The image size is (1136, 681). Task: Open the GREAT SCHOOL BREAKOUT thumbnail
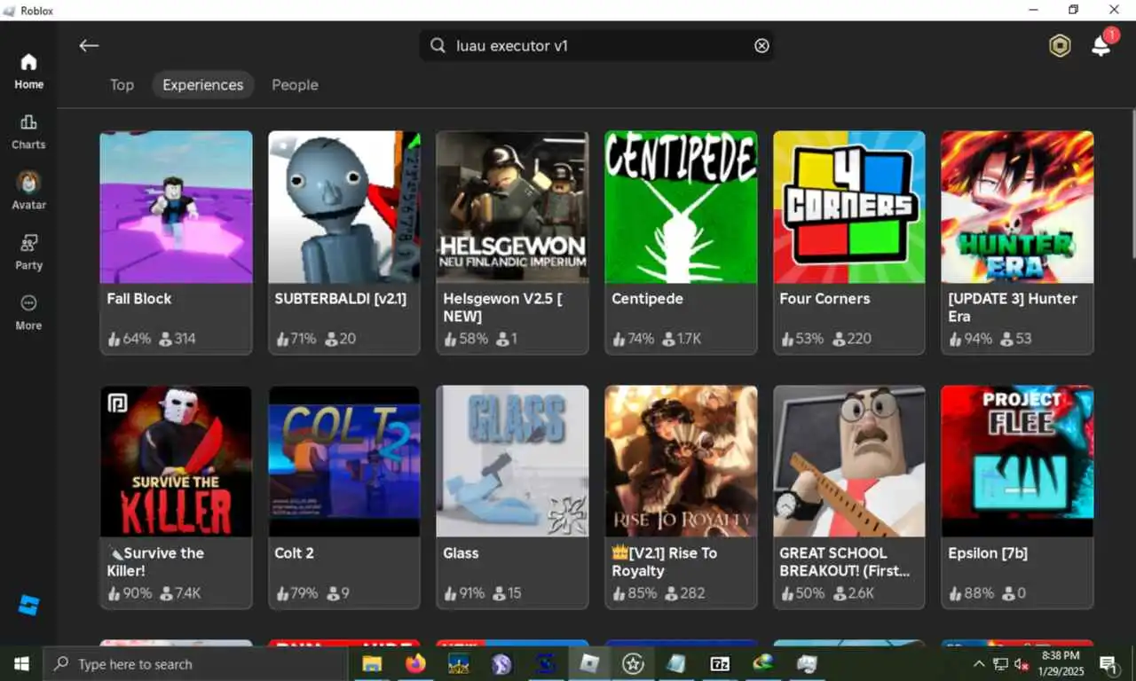(x=849, y=461)
